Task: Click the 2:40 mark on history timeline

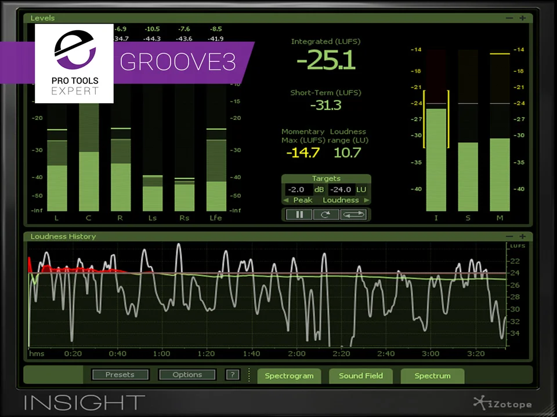Action: click(x=386, y=353)
